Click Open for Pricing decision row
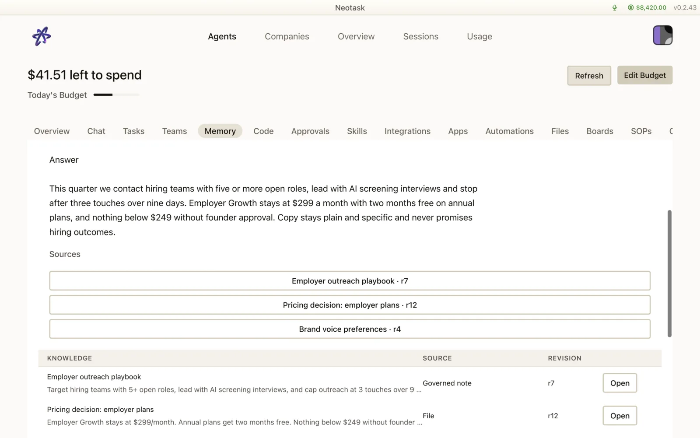Viewport: 700px width, 438px height. click(619, 416)
